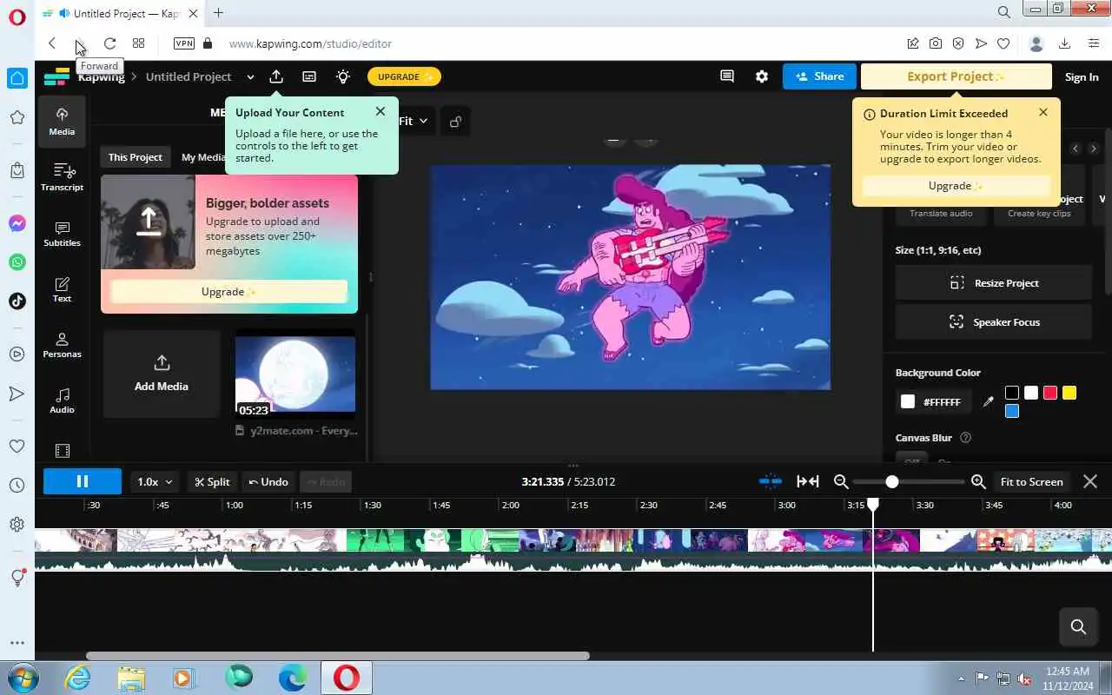Open the Transcript panel
Image resolution: width=1112 pixels, height=695 pixels.
pos(62,177)
